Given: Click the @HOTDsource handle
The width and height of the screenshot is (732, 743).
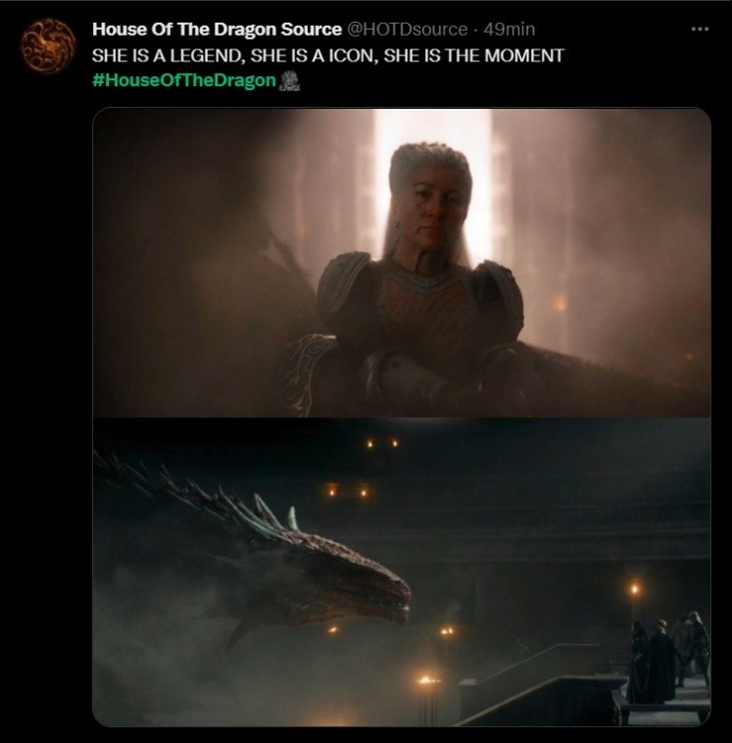Looking at the screenshot, I should click(x=407, y=30).
